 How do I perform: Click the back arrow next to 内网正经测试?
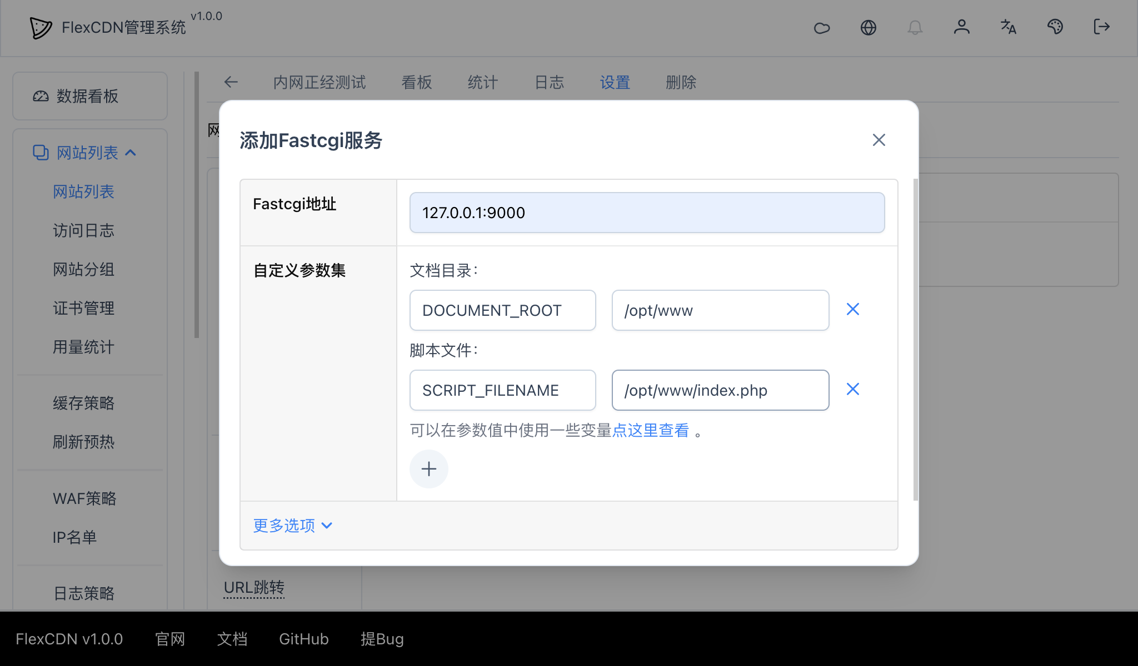231,82
